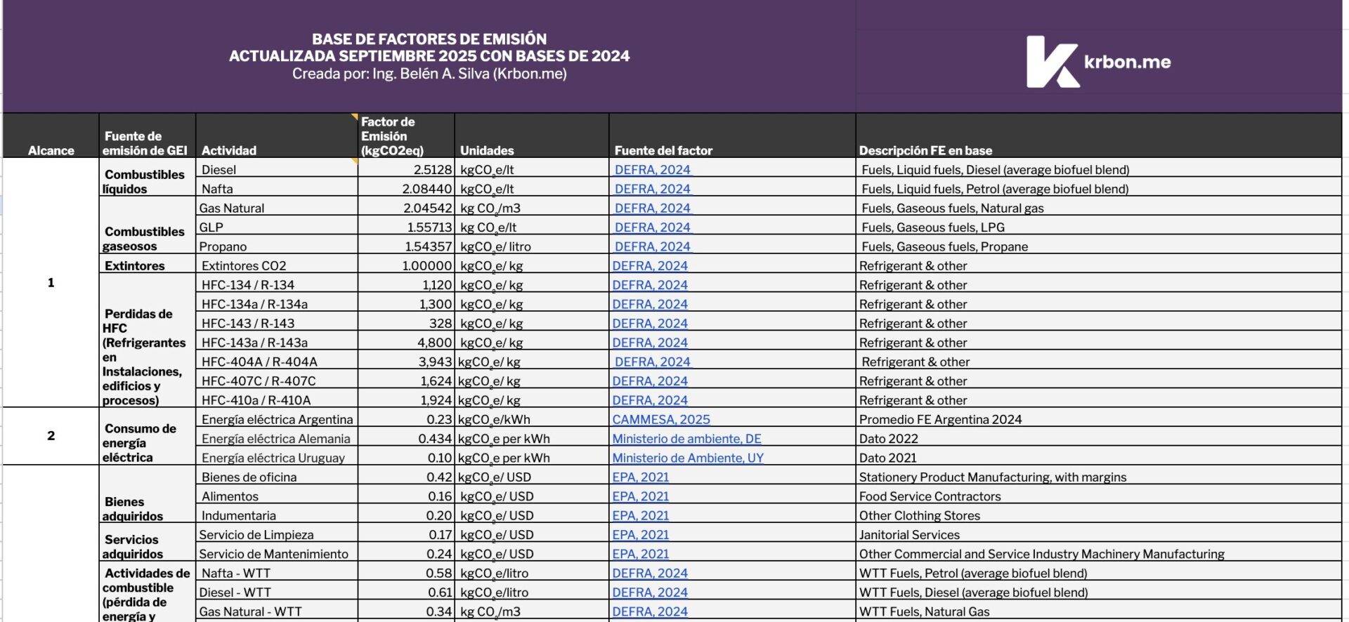Viewport: 1349px width, 622px height.
Task: Open DEFRA, 2024 link for HFC-410a / R-410A
Action: pos(650,400)
